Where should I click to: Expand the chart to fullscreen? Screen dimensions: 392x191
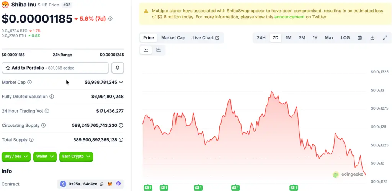pos(385,38)
